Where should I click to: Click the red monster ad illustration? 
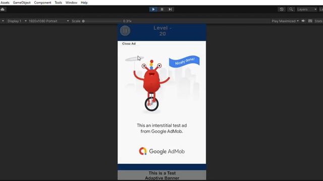pyautogui.click(x=151, y=85)
